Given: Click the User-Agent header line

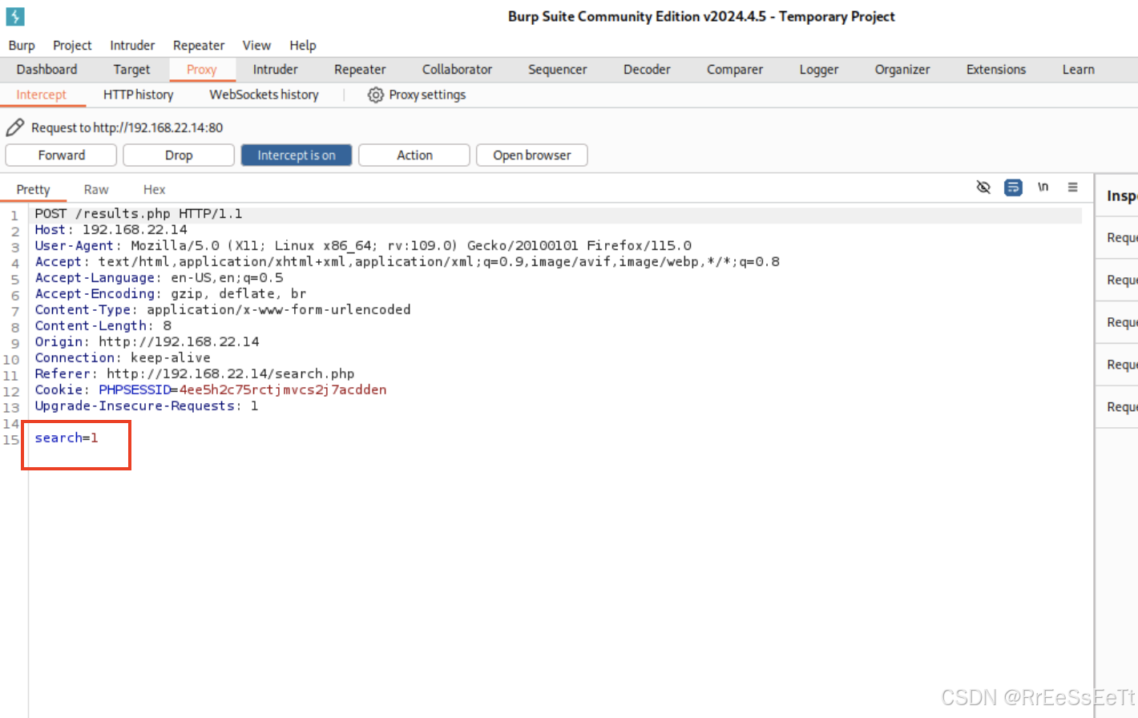Looking at the screenshot, I should pos(363,246).
